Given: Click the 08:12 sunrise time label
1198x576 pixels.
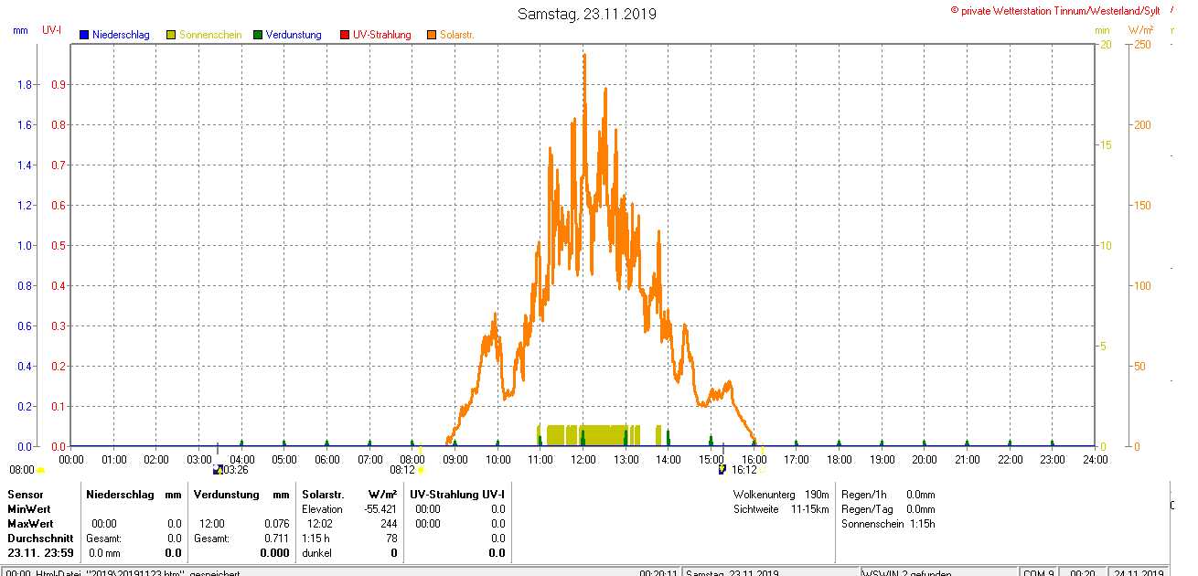Looking at the screenshot, I should [402, 470].
